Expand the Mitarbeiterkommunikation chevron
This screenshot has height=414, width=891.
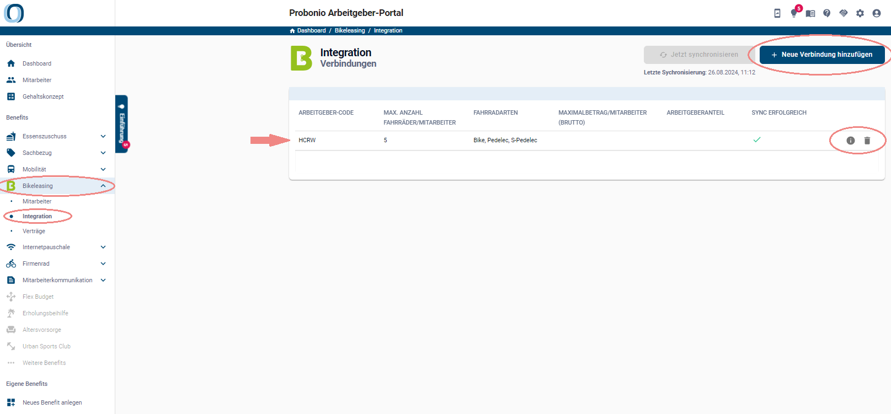[x=103, y=280]
